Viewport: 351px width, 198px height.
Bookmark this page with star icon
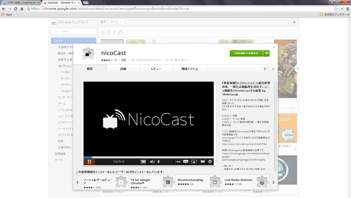(336, 9)
